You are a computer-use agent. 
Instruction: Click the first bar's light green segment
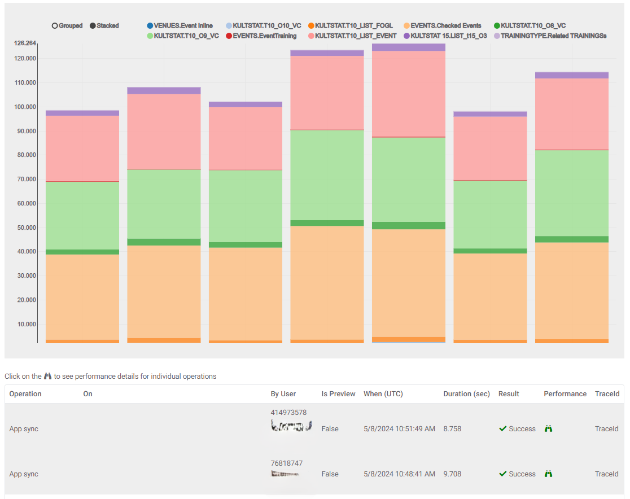tap(82, 216)
